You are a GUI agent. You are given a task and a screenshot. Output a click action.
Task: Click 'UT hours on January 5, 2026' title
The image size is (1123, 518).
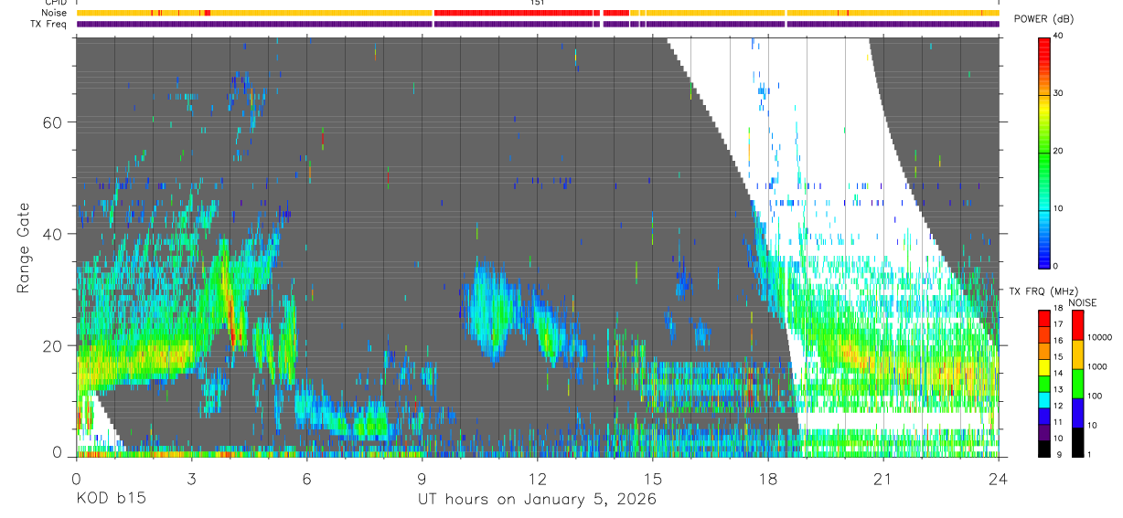537,500
